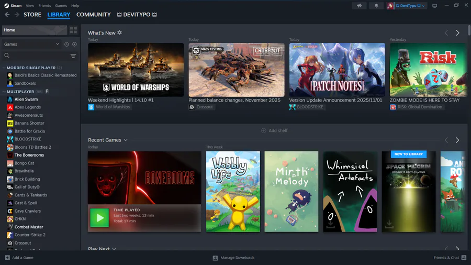Image resolution: width=471 pixels, height=265 pixels.
Task: Open the Whimsical Artefacts game cover
Action: (x=350, y=192)
